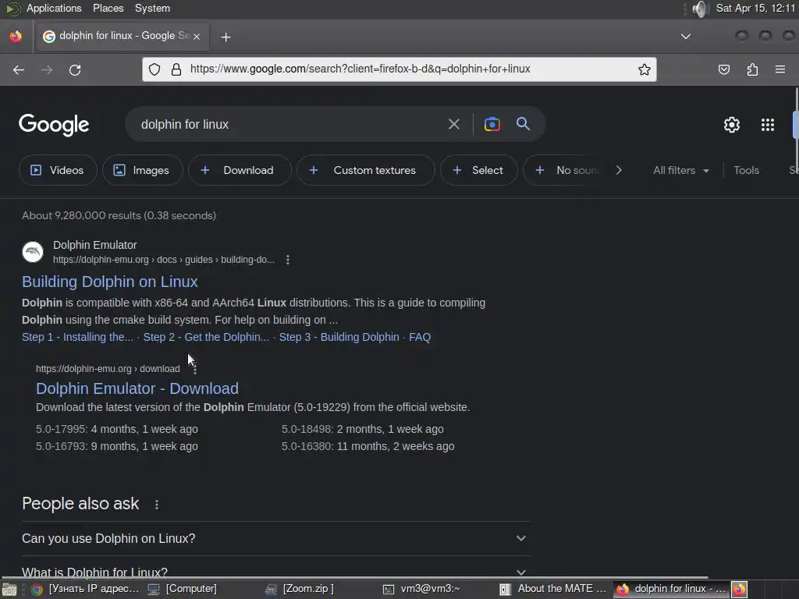Open Dolphin Emulator - Download result
The image size is (799, 599).
point(137,388)
